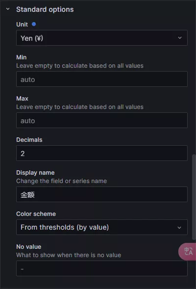Viewport: 196px width, 289px height.
Task: Click the No value label
Action: pyautogui.click(x=29, y=247)
